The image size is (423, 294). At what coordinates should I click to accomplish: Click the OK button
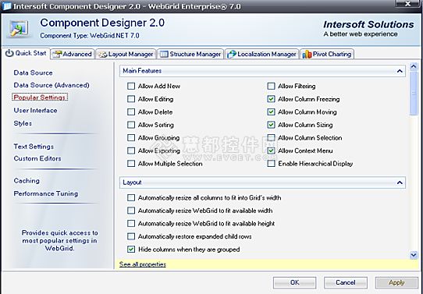pyautogui.click(x=294, y=282)
